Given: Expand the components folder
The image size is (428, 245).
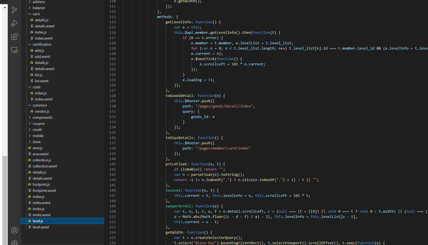Looking at the screenshot, I should tap(63, 117).
